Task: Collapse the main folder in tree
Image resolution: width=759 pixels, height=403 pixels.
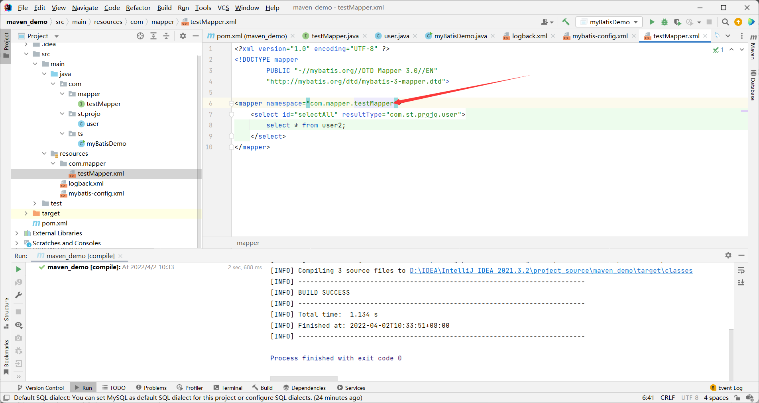Action: coord(35,64)
